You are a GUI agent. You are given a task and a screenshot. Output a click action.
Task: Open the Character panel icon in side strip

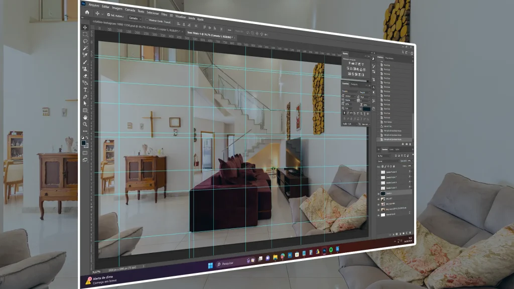pos(373,87)
